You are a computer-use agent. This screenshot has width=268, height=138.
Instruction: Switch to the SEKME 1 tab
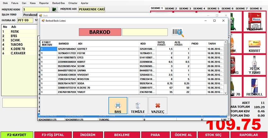[157, 8]
